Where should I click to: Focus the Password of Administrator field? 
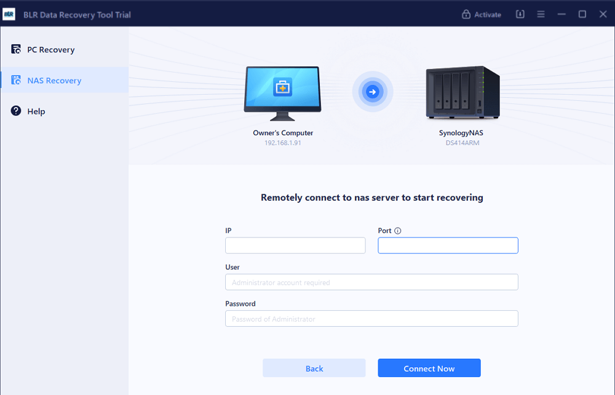pos(371,319)
